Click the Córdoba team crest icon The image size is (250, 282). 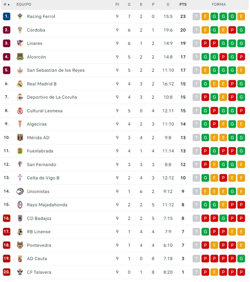pos(20,30)
